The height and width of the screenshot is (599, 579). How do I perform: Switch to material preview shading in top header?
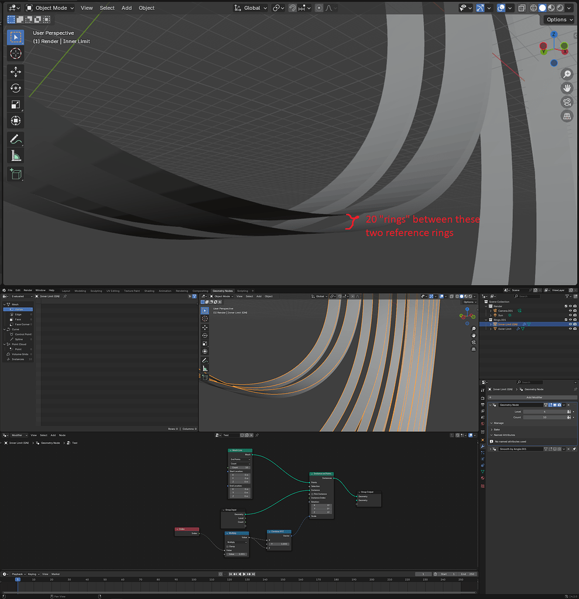click(x=551, y=8)
